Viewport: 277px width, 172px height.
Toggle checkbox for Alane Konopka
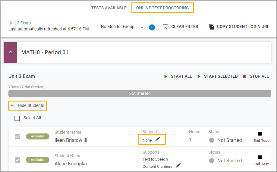click(x=17, y=160)
